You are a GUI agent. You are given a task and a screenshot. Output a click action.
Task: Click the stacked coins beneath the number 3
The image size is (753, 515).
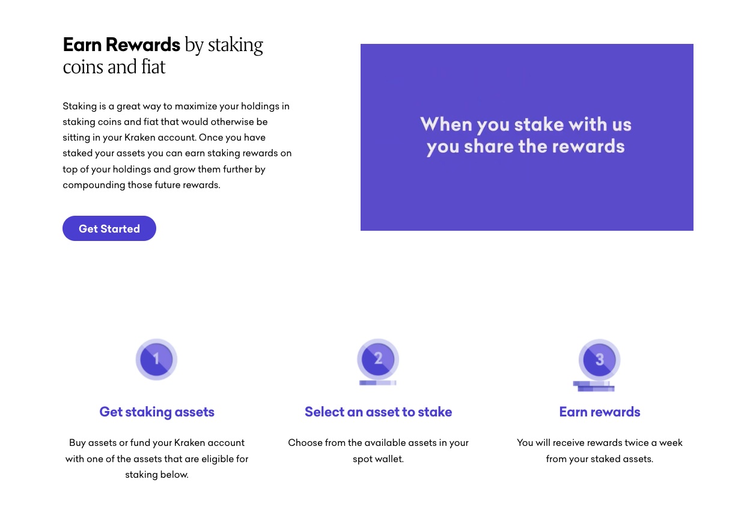point(594,386)
